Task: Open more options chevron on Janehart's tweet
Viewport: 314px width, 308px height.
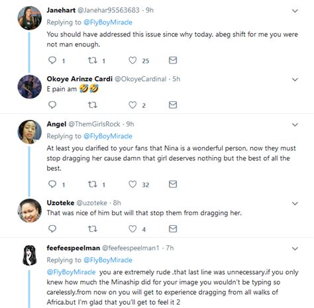Action: point(295,11)
